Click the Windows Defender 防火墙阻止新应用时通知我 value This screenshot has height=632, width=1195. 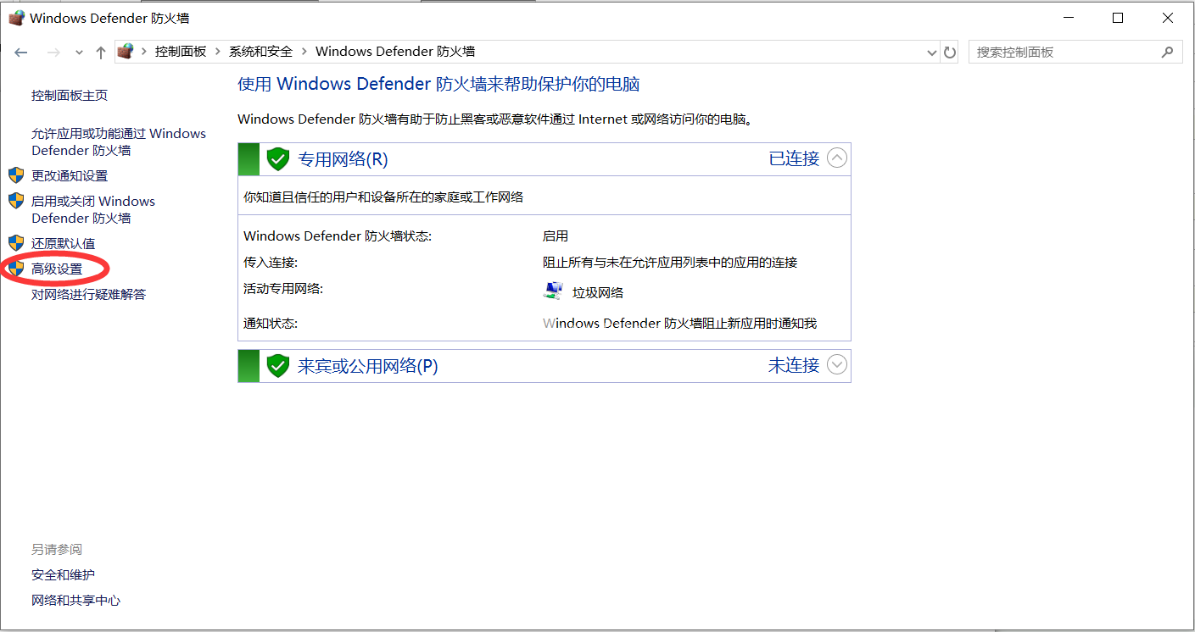tap(679, 324)
